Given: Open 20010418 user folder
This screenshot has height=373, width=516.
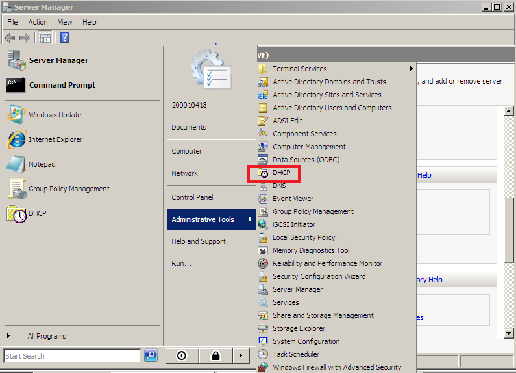Looking at the screenshot, I should [190, 105].
